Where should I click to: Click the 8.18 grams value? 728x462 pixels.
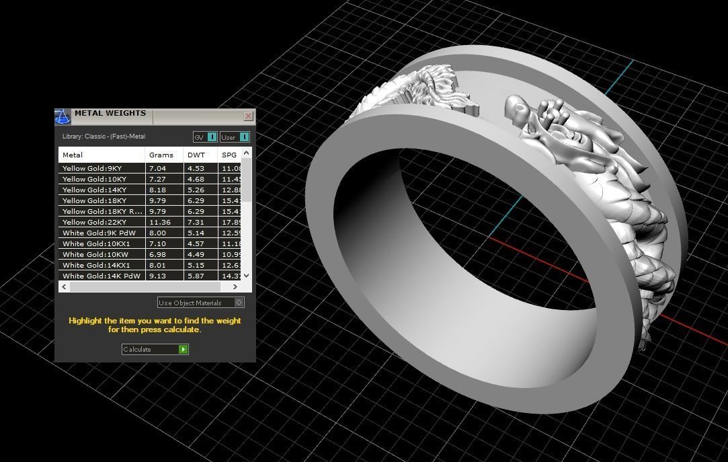[x=157, y=190]
